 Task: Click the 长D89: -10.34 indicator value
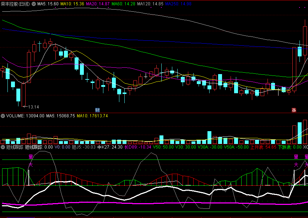138,147
